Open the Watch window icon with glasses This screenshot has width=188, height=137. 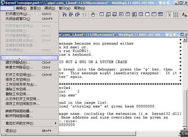(108, 14)
